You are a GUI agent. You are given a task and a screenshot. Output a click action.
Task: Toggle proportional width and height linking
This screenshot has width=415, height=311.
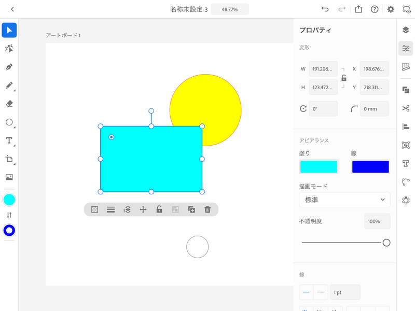pos(344,78)
